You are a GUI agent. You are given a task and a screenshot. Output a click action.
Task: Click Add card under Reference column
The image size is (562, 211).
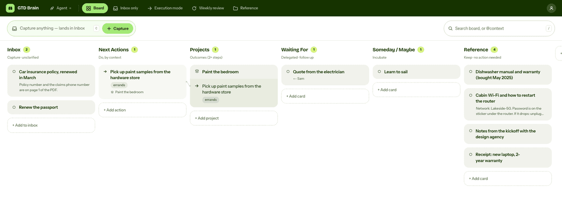pyautogui.click(x=508, y=179)
